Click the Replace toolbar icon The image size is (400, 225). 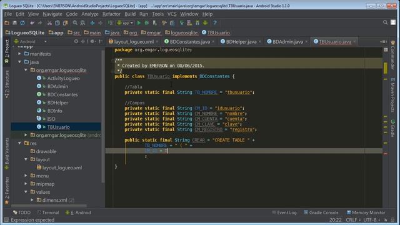[82, 23]
